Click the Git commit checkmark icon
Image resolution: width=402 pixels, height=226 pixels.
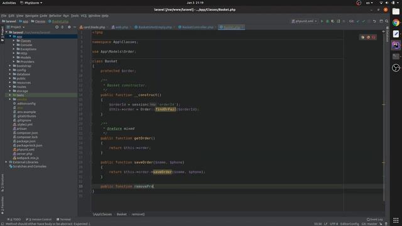(x=364, y=21)
